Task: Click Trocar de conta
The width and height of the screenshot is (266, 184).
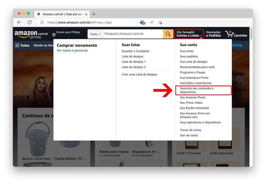Action: 190,130
